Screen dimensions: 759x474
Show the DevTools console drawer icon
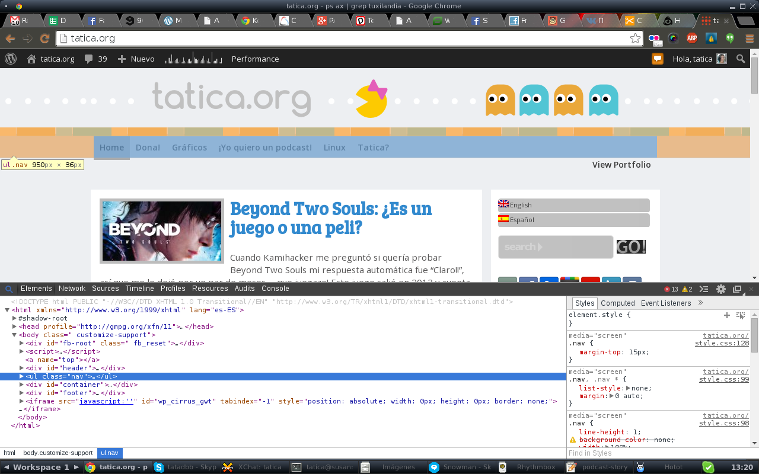point(704,289)
